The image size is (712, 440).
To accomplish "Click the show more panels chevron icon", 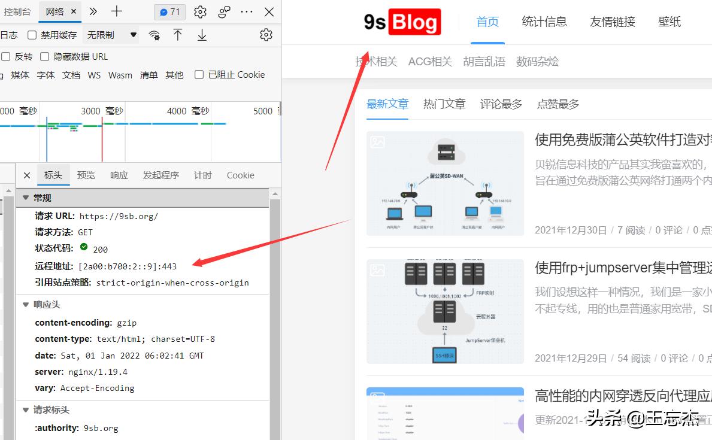I will tap(93, 11).
